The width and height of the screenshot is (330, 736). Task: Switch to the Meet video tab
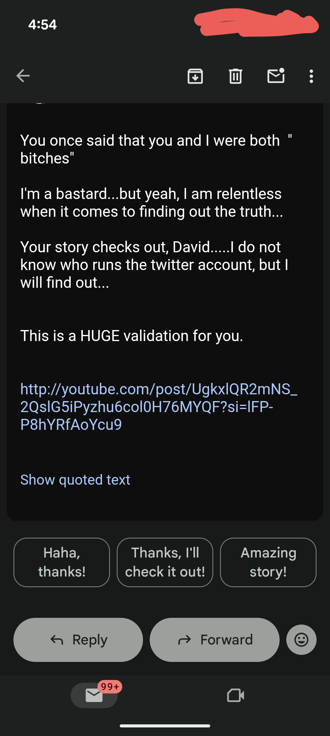[x=236, y=696]
